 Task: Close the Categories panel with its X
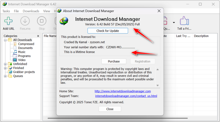tap(38, 36)
